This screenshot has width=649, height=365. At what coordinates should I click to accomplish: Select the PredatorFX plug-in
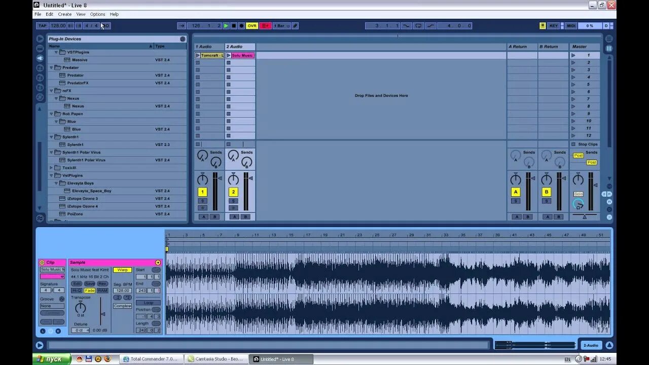[x=78, y=83]
